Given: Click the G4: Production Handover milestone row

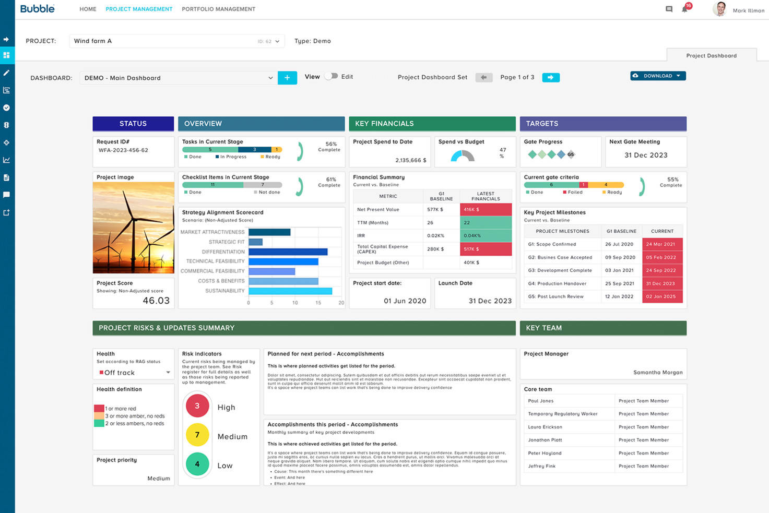Looking at the screenshot, I should point(603,283).
